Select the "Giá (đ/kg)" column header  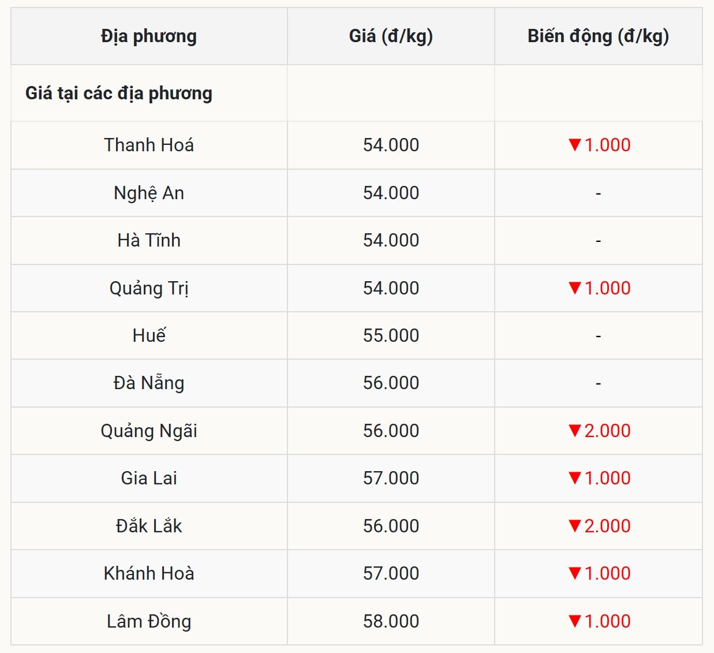coord(391,36)
